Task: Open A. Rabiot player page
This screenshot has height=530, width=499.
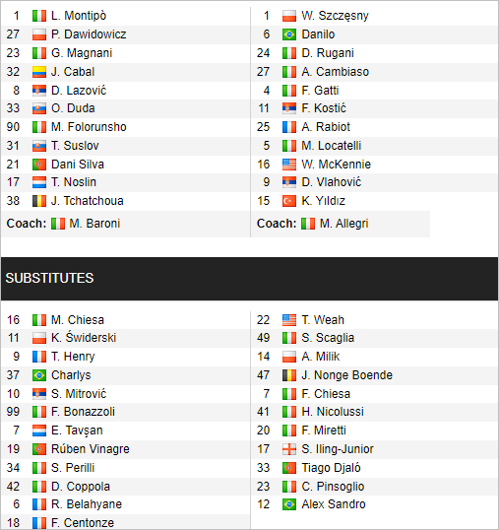Action: [326, 127]
